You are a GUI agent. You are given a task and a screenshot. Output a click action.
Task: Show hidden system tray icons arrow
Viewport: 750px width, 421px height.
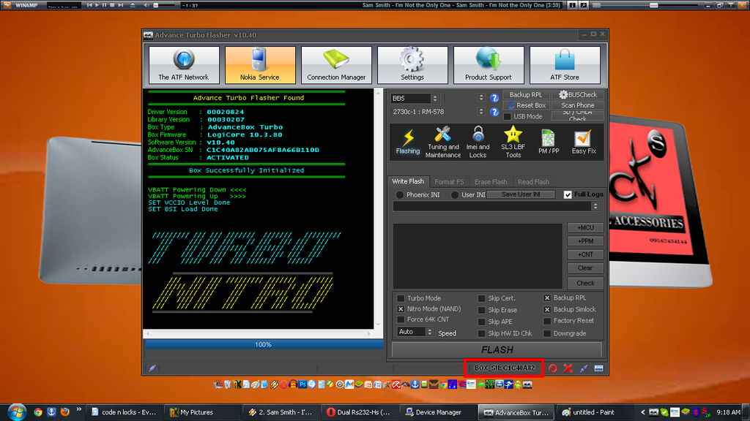tap(642, 412)
